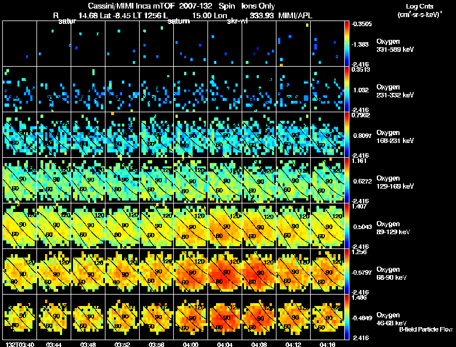
Task: Click the 'MIMI/APL' header text
Action: 295,15
